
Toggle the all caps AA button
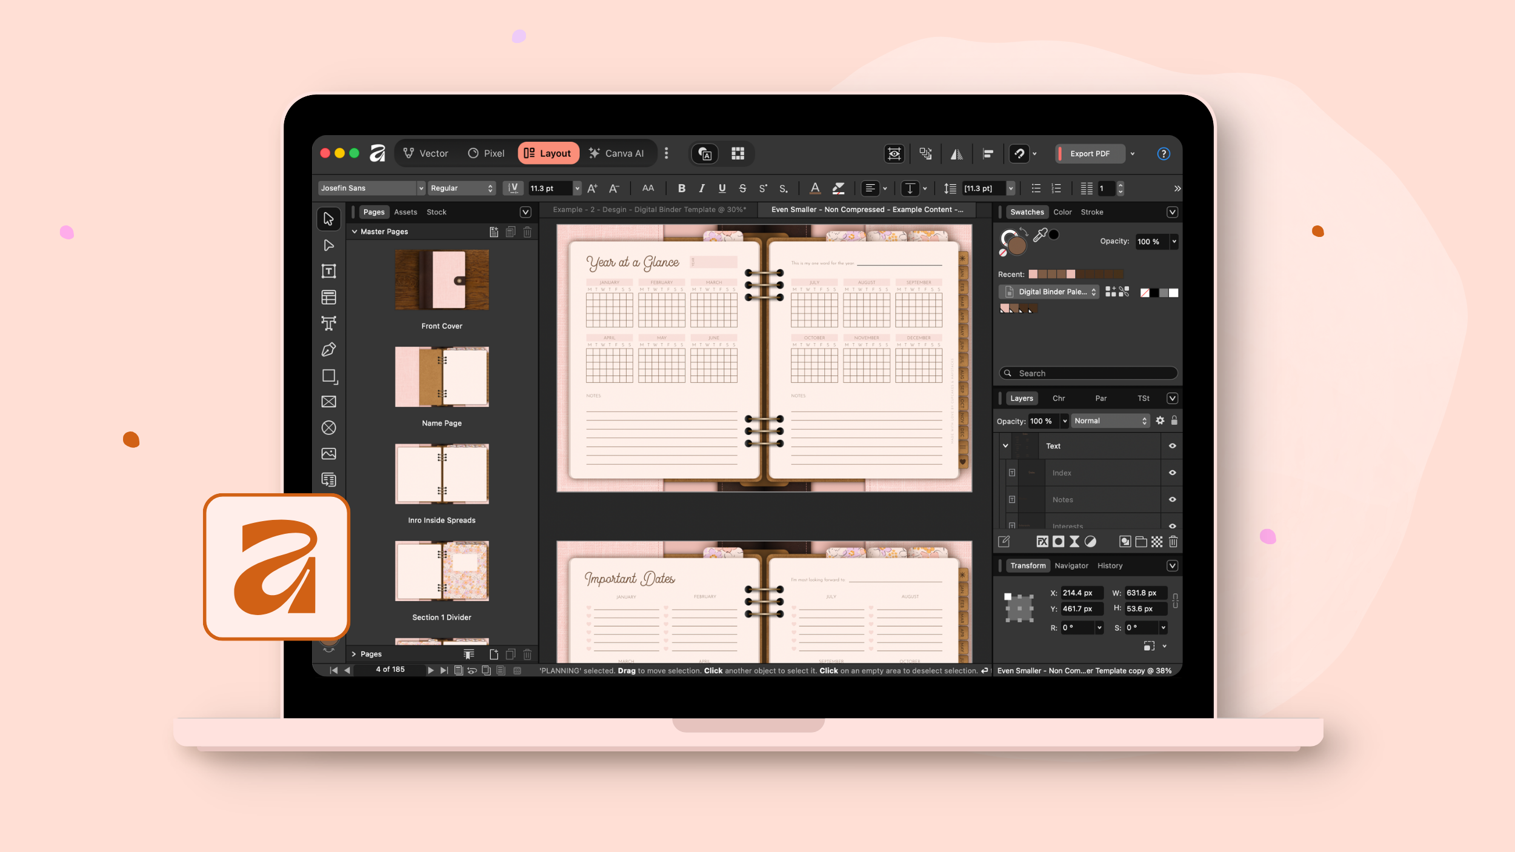648,188
